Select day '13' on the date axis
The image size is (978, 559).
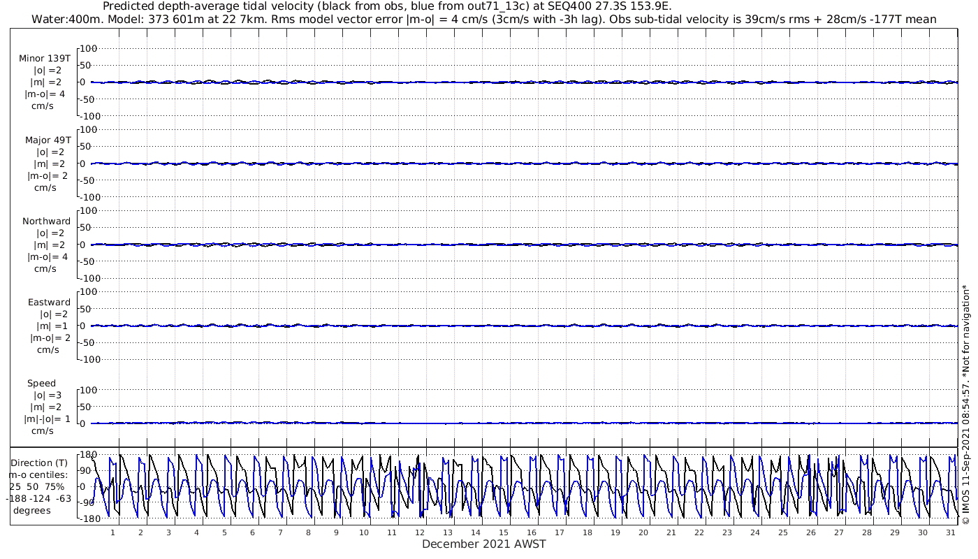tap(448, 532)
